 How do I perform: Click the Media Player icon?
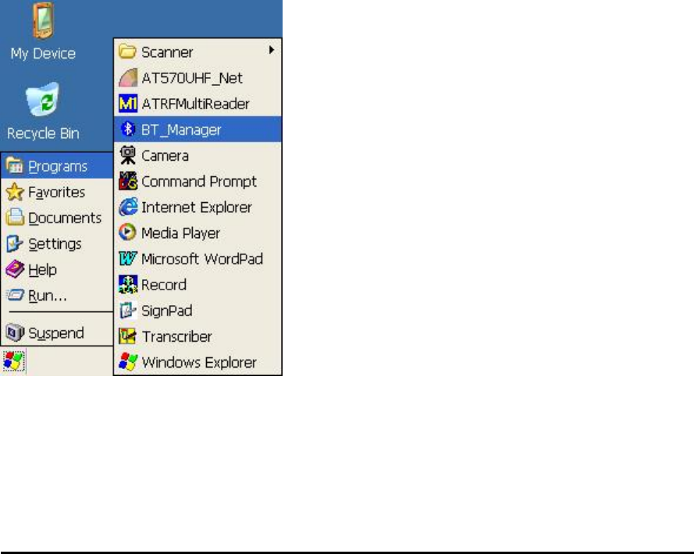[127, 233]
